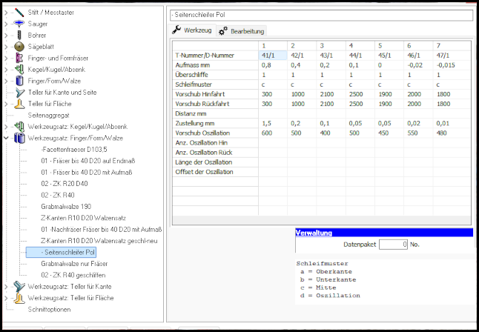Open the Werkzeug tab
Viewport: 479px width, 332px height.
tap(192, 30)
